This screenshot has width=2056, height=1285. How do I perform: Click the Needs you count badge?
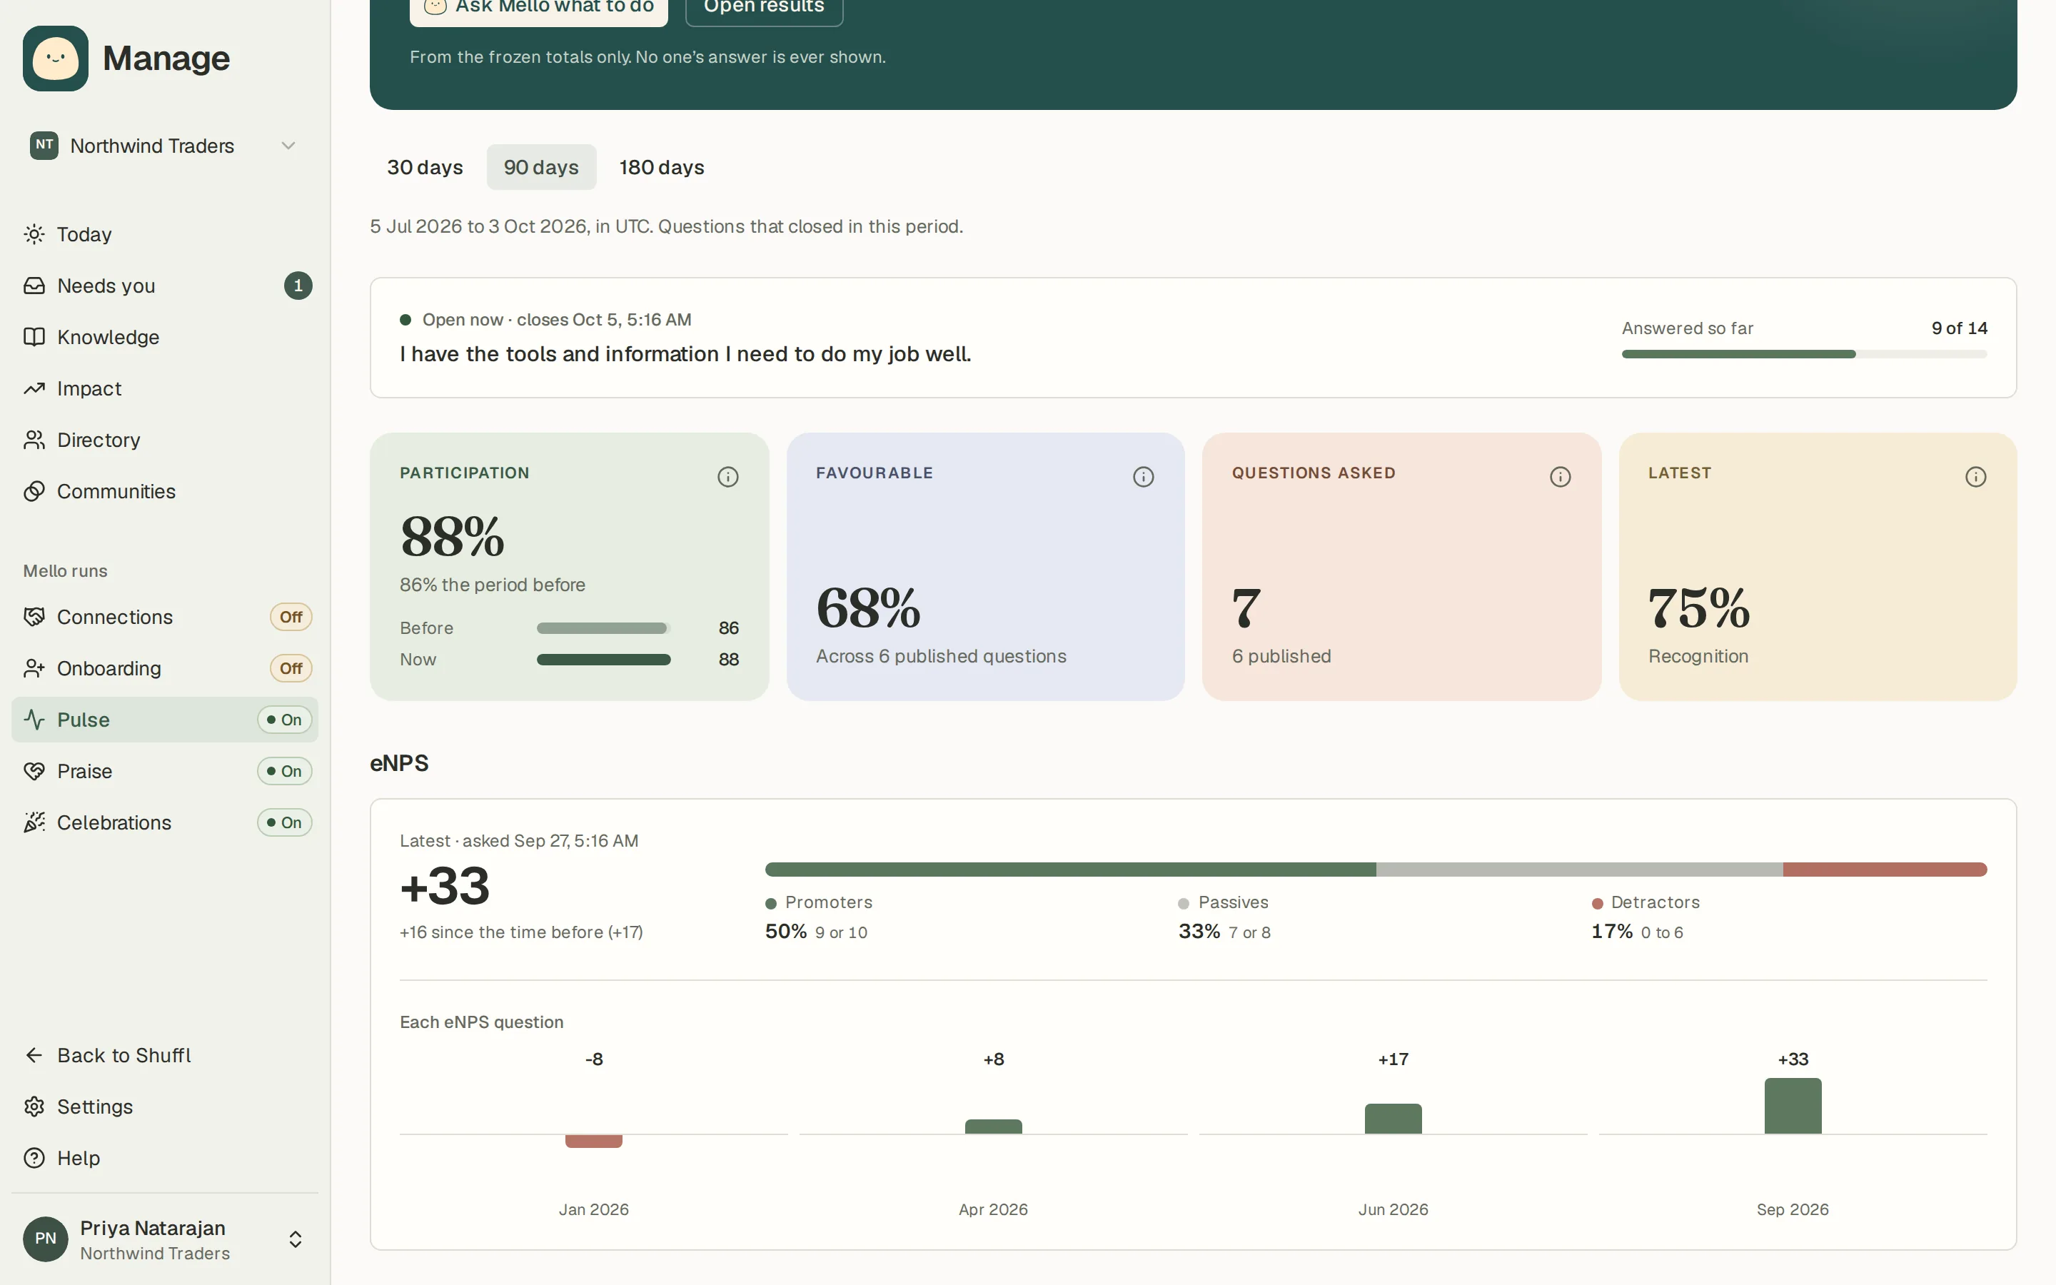298,286
